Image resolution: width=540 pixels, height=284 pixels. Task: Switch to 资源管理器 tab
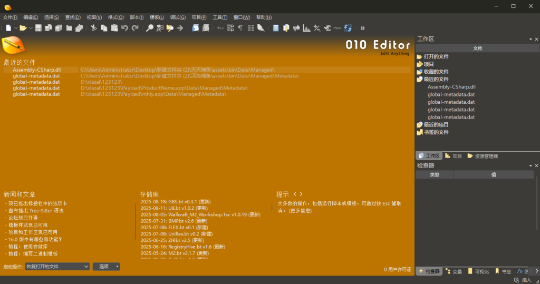483,156
